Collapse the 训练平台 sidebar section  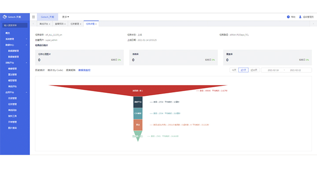pos(26,63)
